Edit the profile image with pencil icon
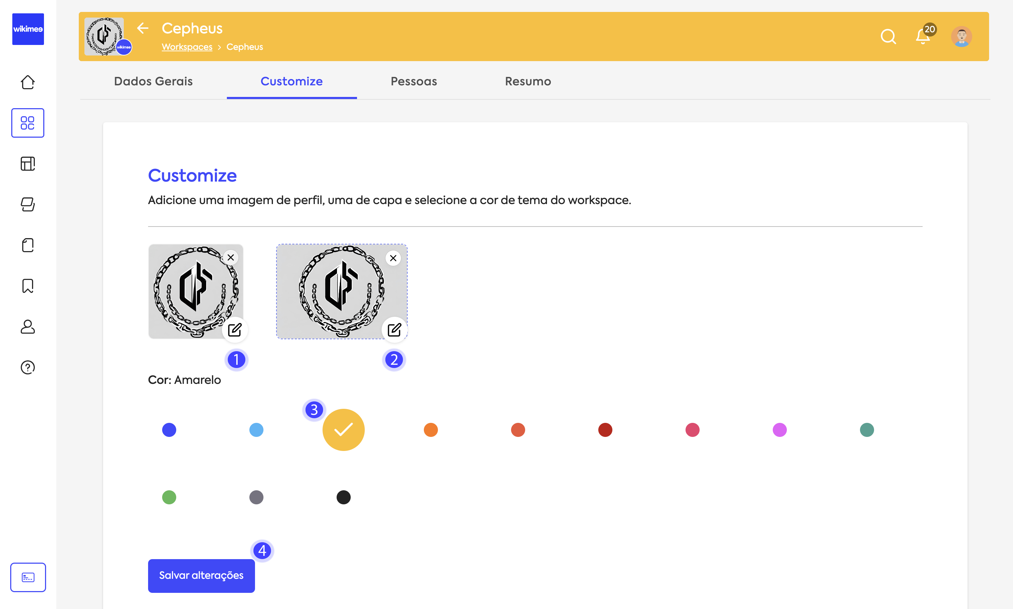 (x=235, y=329)
